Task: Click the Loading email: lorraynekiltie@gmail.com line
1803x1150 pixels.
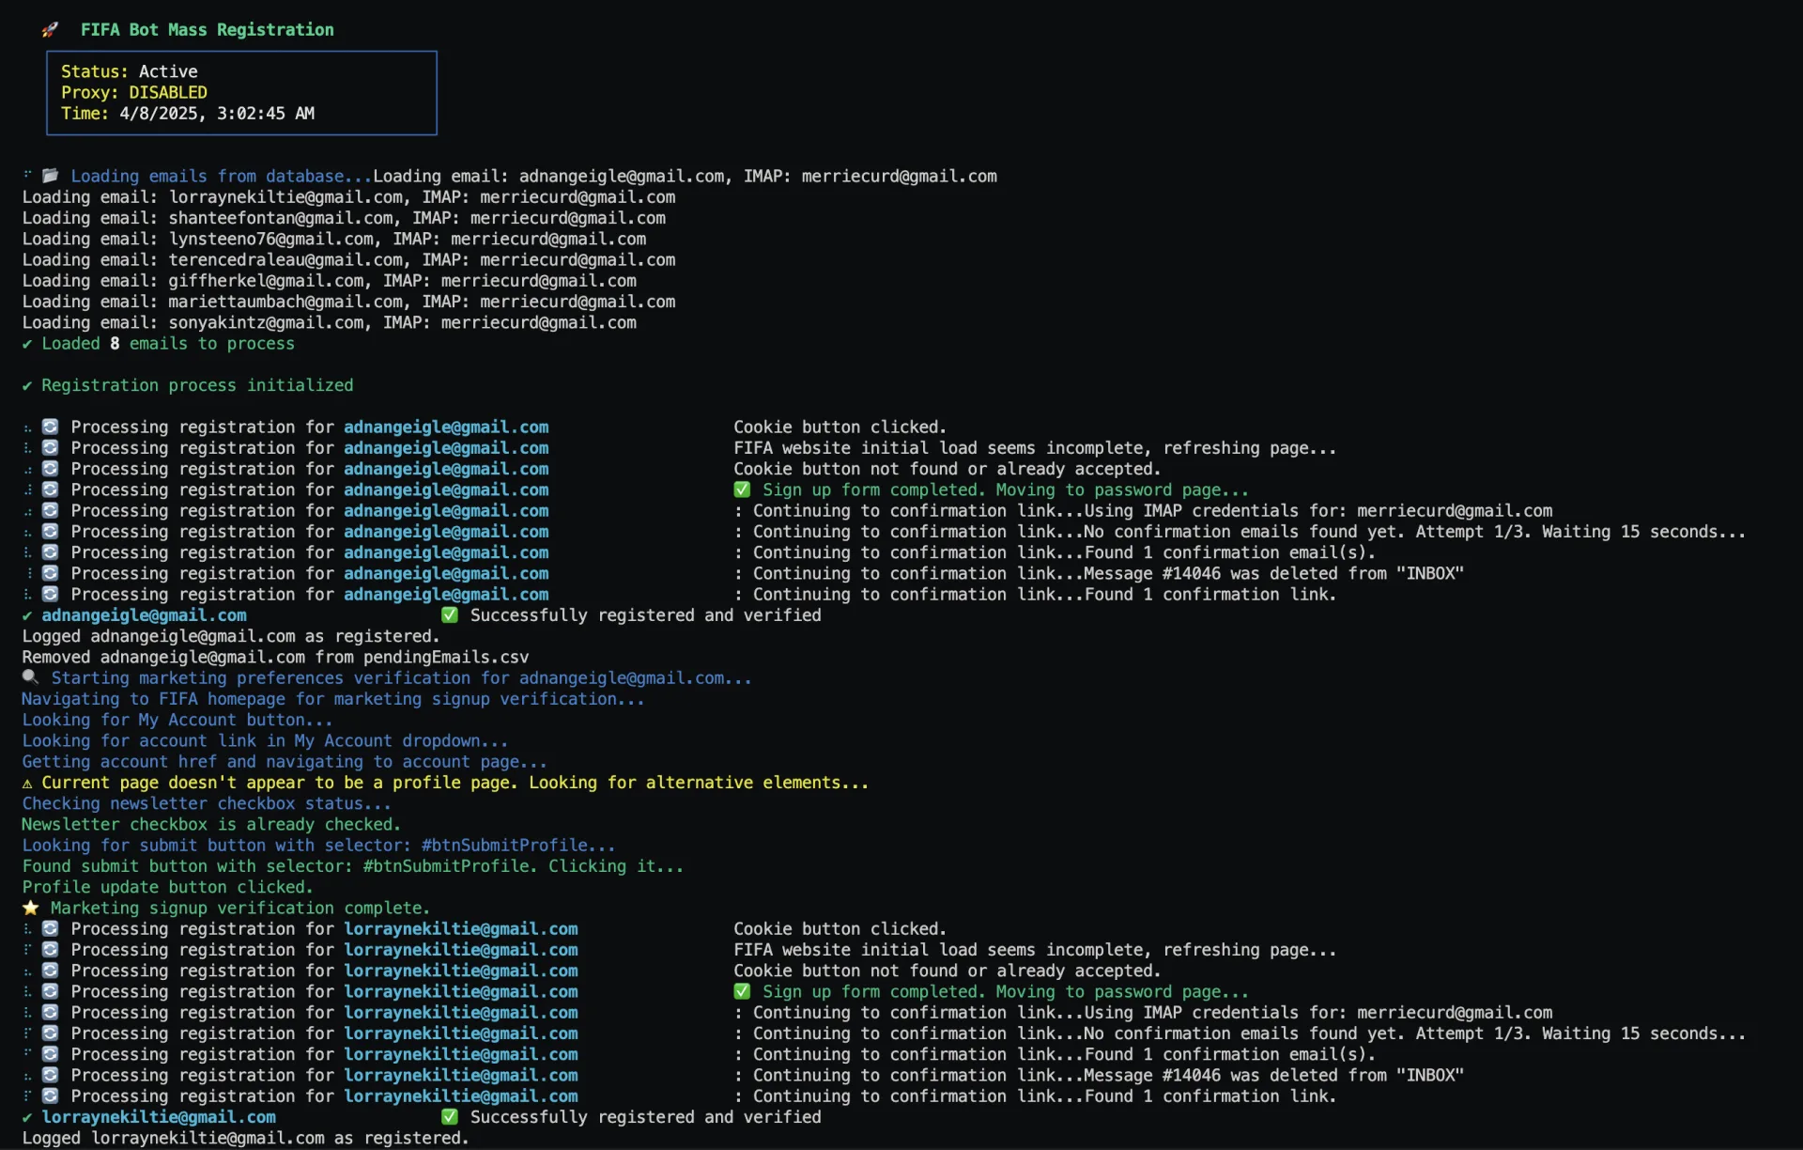Action: (x=348, y=197)
